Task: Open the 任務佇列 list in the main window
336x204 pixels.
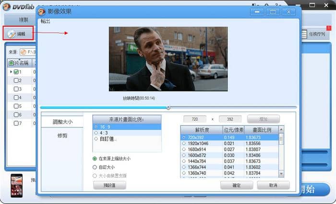Action: (315, 34)
